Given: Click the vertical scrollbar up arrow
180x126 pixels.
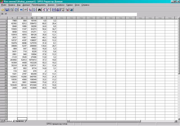Looking at the screenshot, I should [x=179, y=18].
